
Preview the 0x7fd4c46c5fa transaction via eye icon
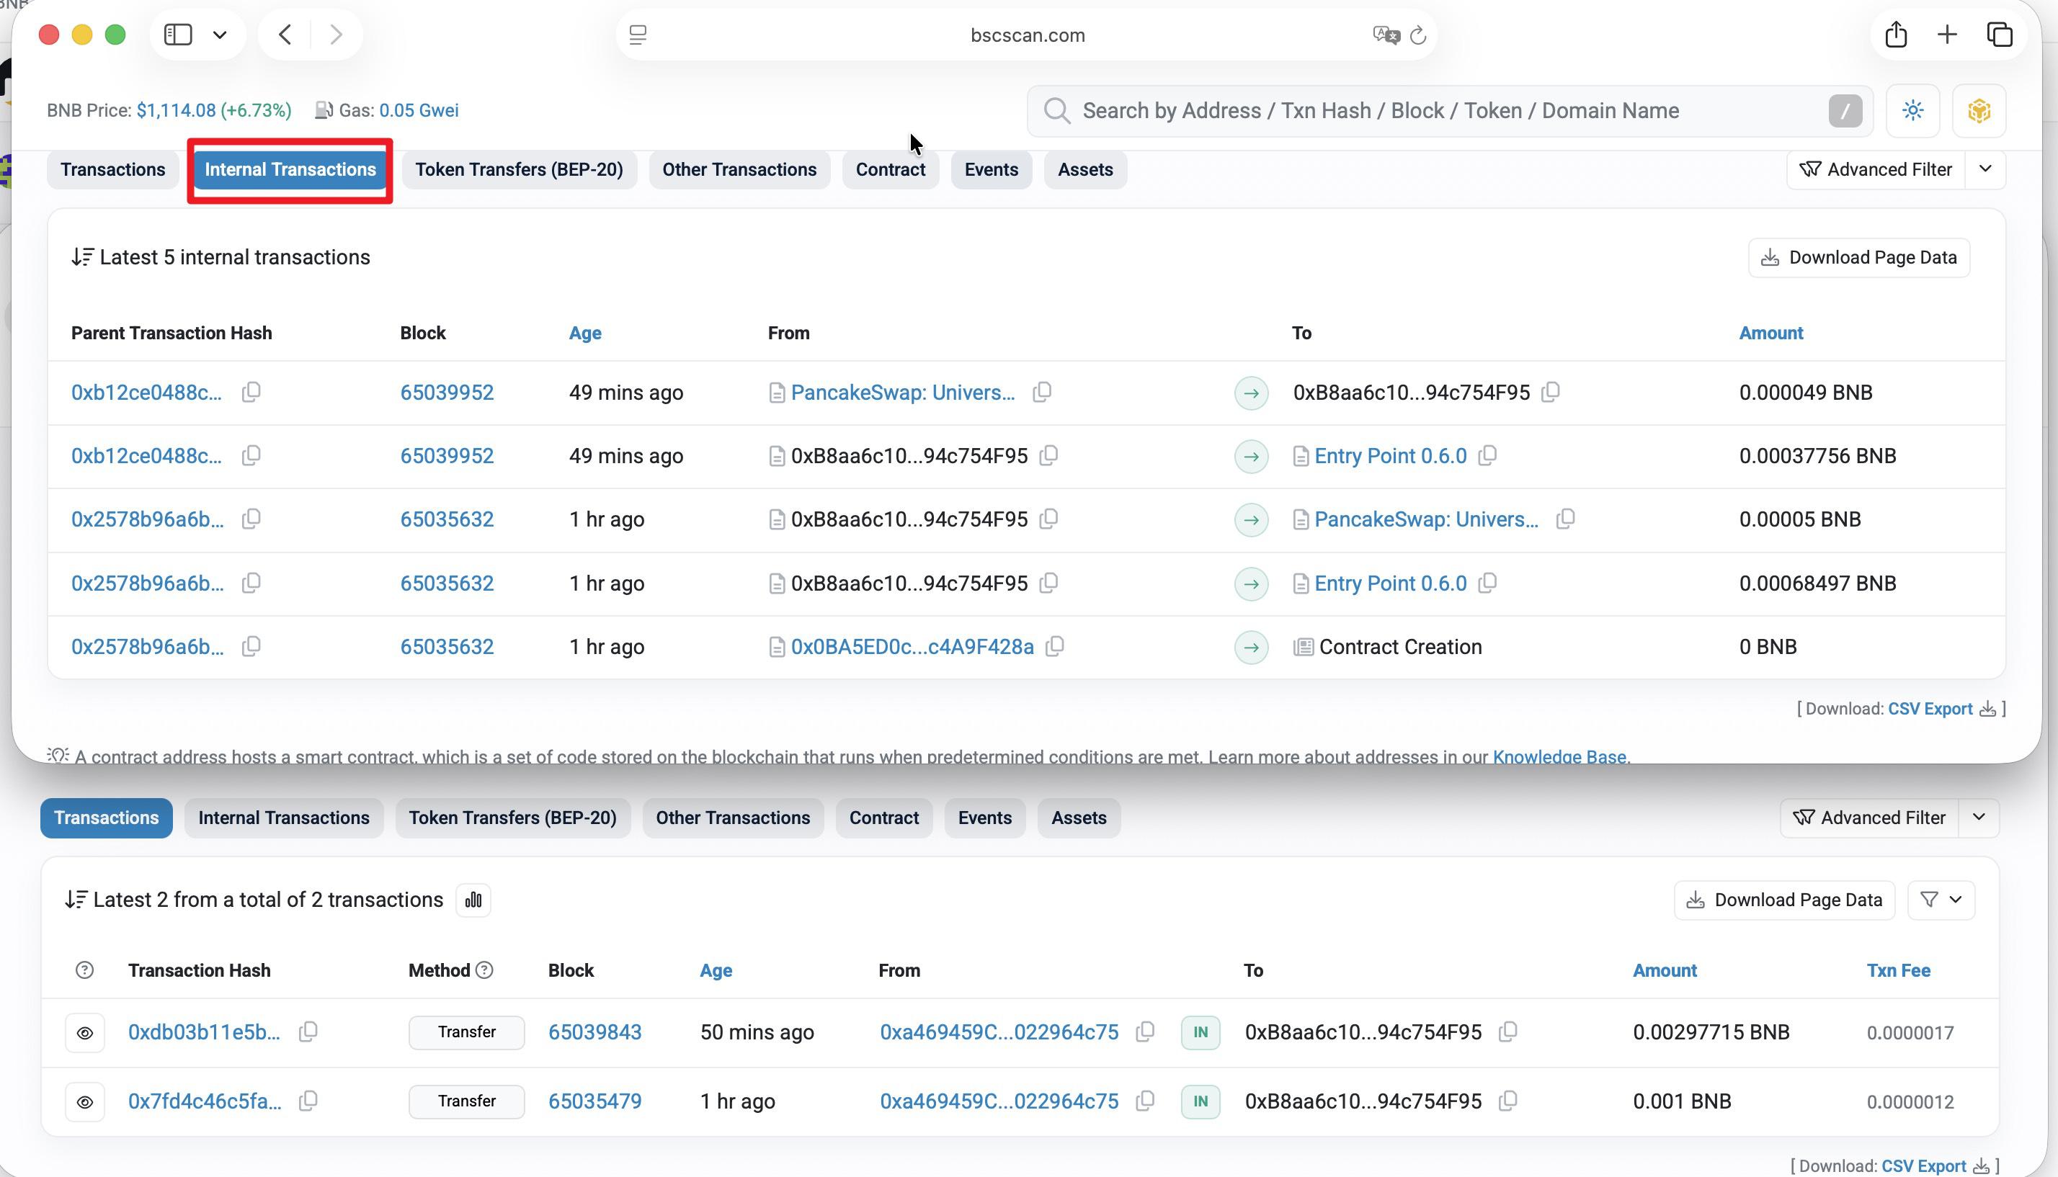pyautogui.click(x=85, y=1102)
